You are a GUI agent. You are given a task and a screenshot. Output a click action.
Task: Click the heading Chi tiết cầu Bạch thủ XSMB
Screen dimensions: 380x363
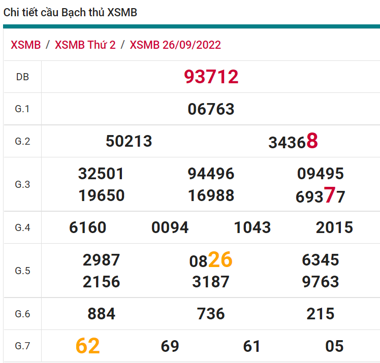tap(70, 13)
